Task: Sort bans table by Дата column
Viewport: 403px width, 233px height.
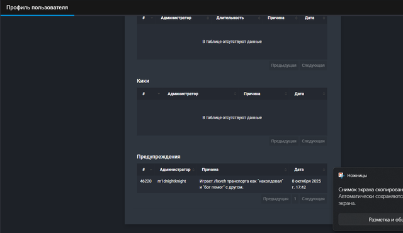Action: (314, 18)
